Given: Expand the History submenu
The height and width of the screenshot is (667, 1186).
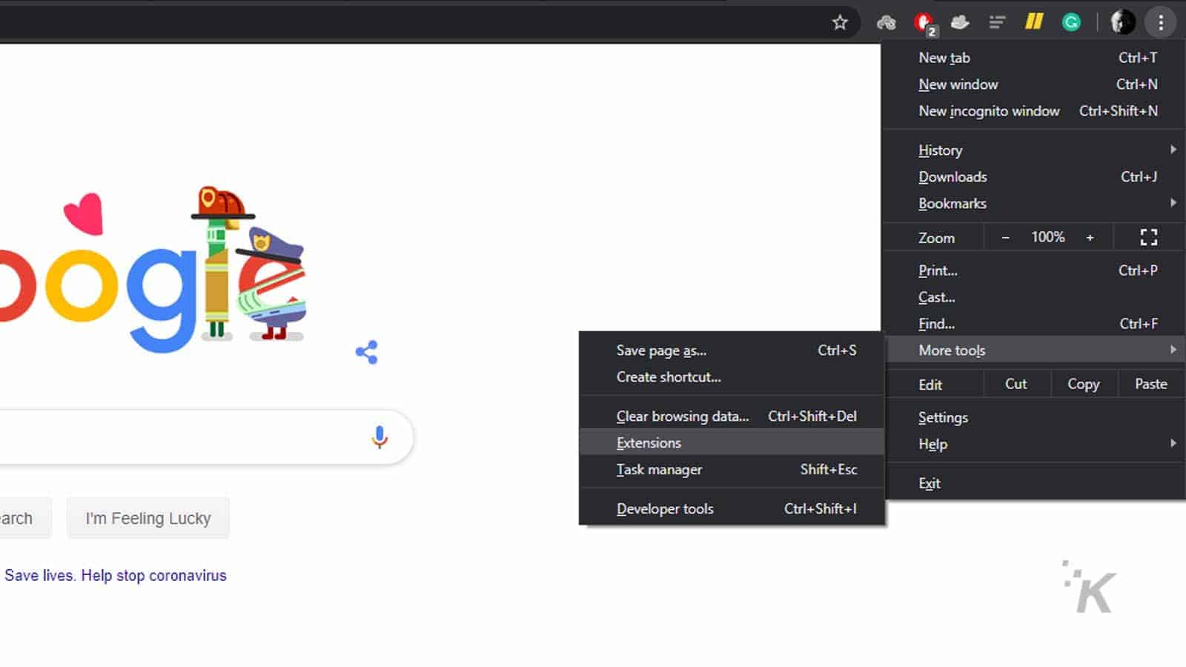Looking at the screenshot, I should (1033, 150).
